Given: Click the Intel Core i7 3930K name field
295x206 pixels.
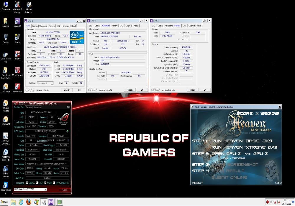Looking at the screenshot, I should click(53, 32).
